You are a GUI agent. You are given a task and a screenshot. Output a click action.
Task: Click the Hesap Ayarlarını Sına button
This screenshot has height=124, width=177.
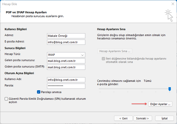point(115,51)
